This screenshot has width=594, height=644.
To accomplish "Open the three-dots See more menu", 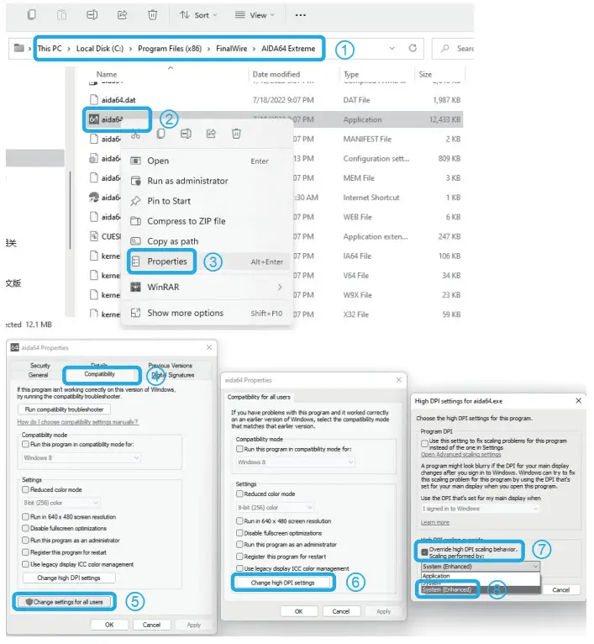I will click(x=301, y=15).
